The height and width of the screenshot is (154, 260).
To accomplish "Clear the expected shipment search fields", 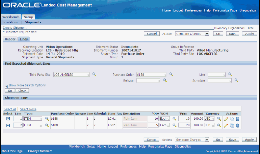I will [22, 91].
